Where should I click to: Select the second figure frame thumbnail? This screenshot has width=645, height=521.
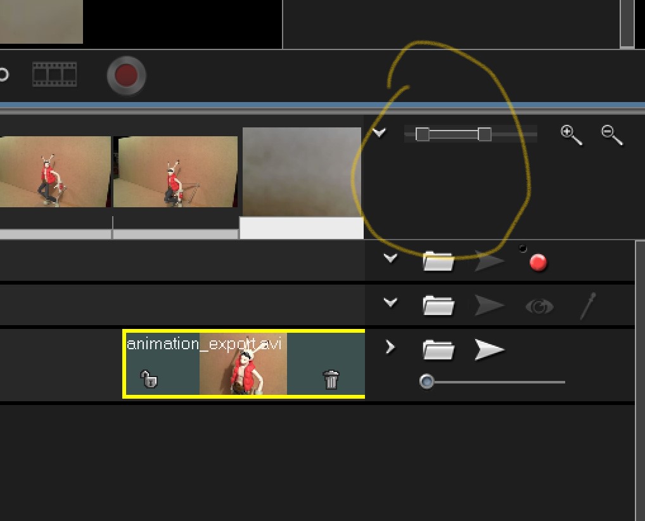tap(176, 172)
